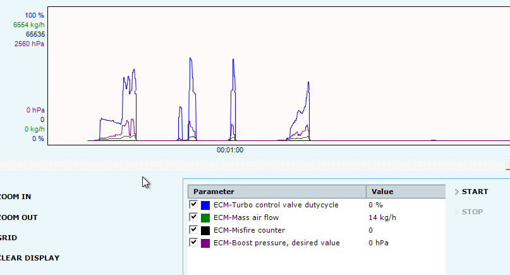The image size is (510, 275).
Task: Uncheck ECM-Turbo control valve dutycycle checkbox
Action: click(x=193, y=205)
